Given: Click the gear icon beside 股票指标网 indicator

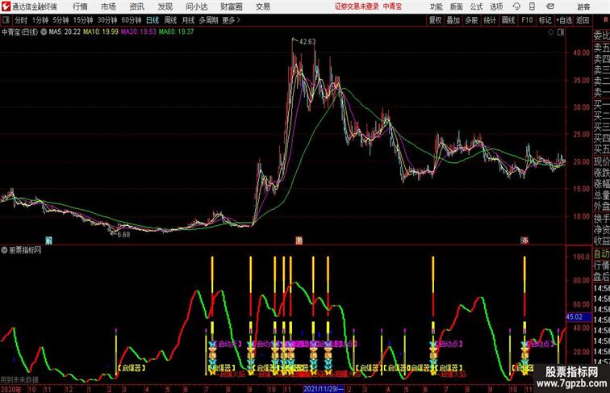Looking at the screenshot, I should pyautogui.click(x=4, y=250).
